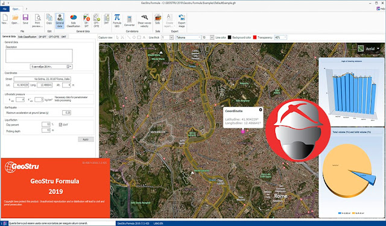
Task: Click into the Description text box
Action: (x=39, y=55)
